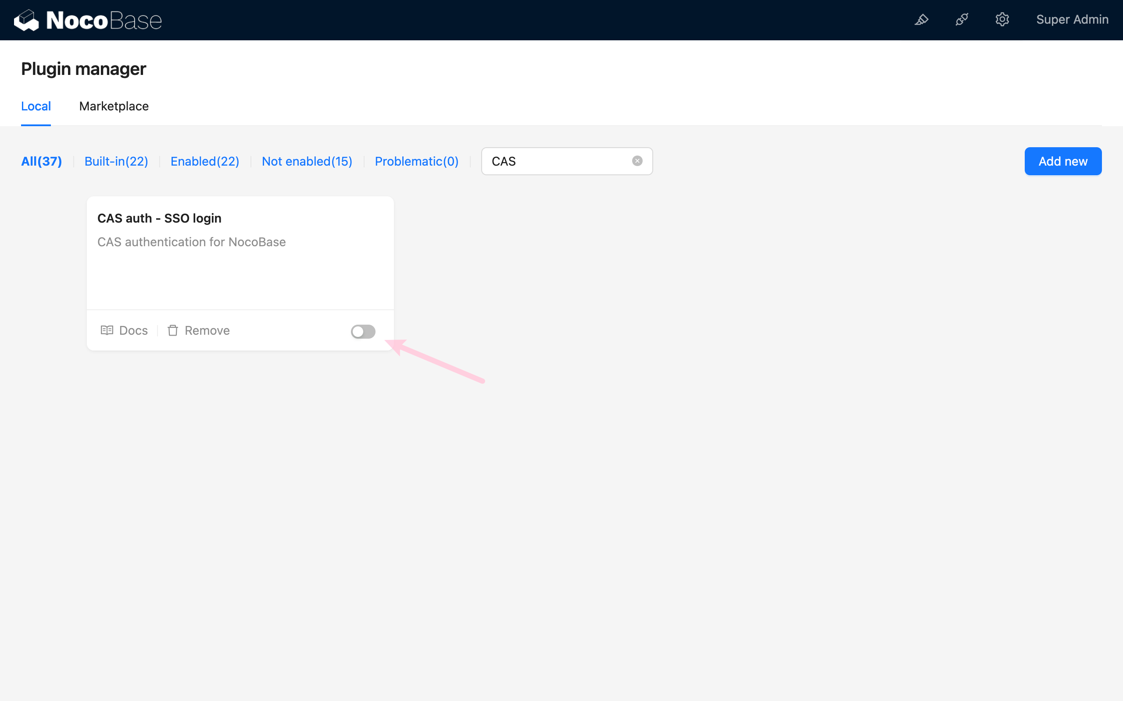Screen dimensions: 1123x701
Task: Switch to the Marketplace tab
Action: pyautogui.click(x=114, y=106)
